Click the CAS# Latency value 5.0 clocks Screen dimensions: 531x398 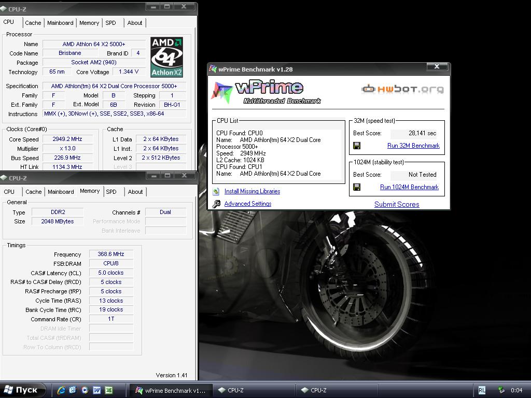click(x=111, y=273)
